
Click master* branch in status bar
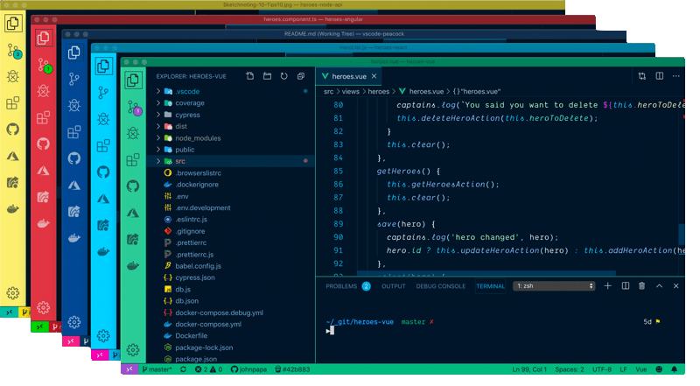click(157, 369)
